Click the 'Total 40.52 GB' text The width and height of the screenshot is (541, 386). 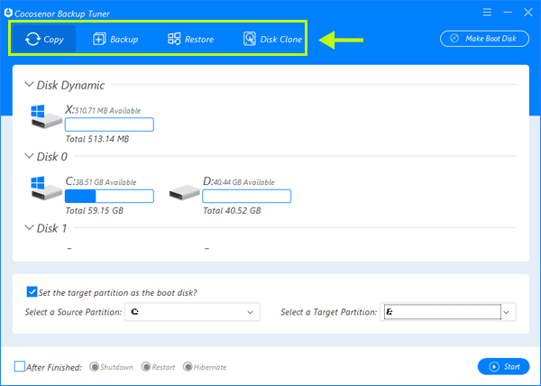pyautogui.click(x=232, y=210)
